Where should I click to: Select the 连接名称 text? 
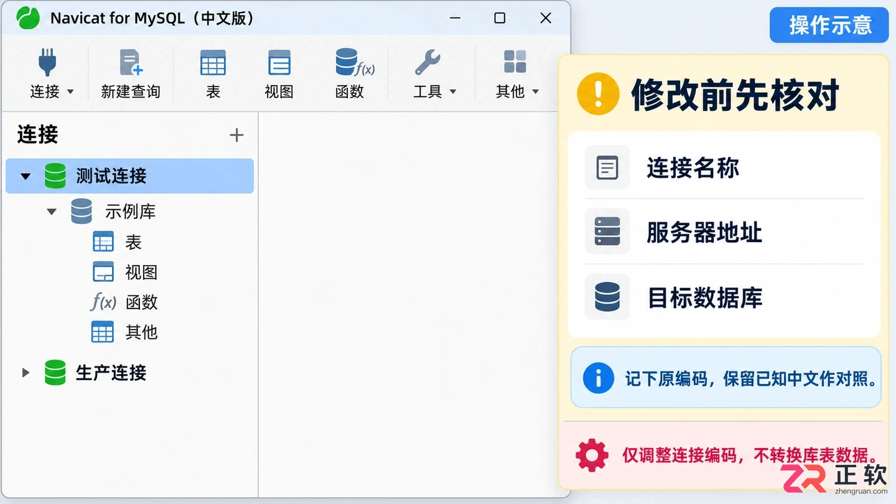tap(693, 168)
